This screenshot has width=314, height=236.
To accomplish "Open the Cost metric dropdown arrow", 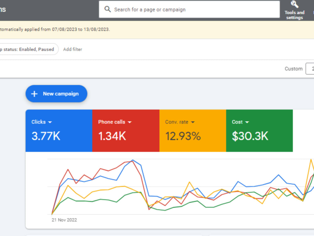I will click(x=247, y=122).
